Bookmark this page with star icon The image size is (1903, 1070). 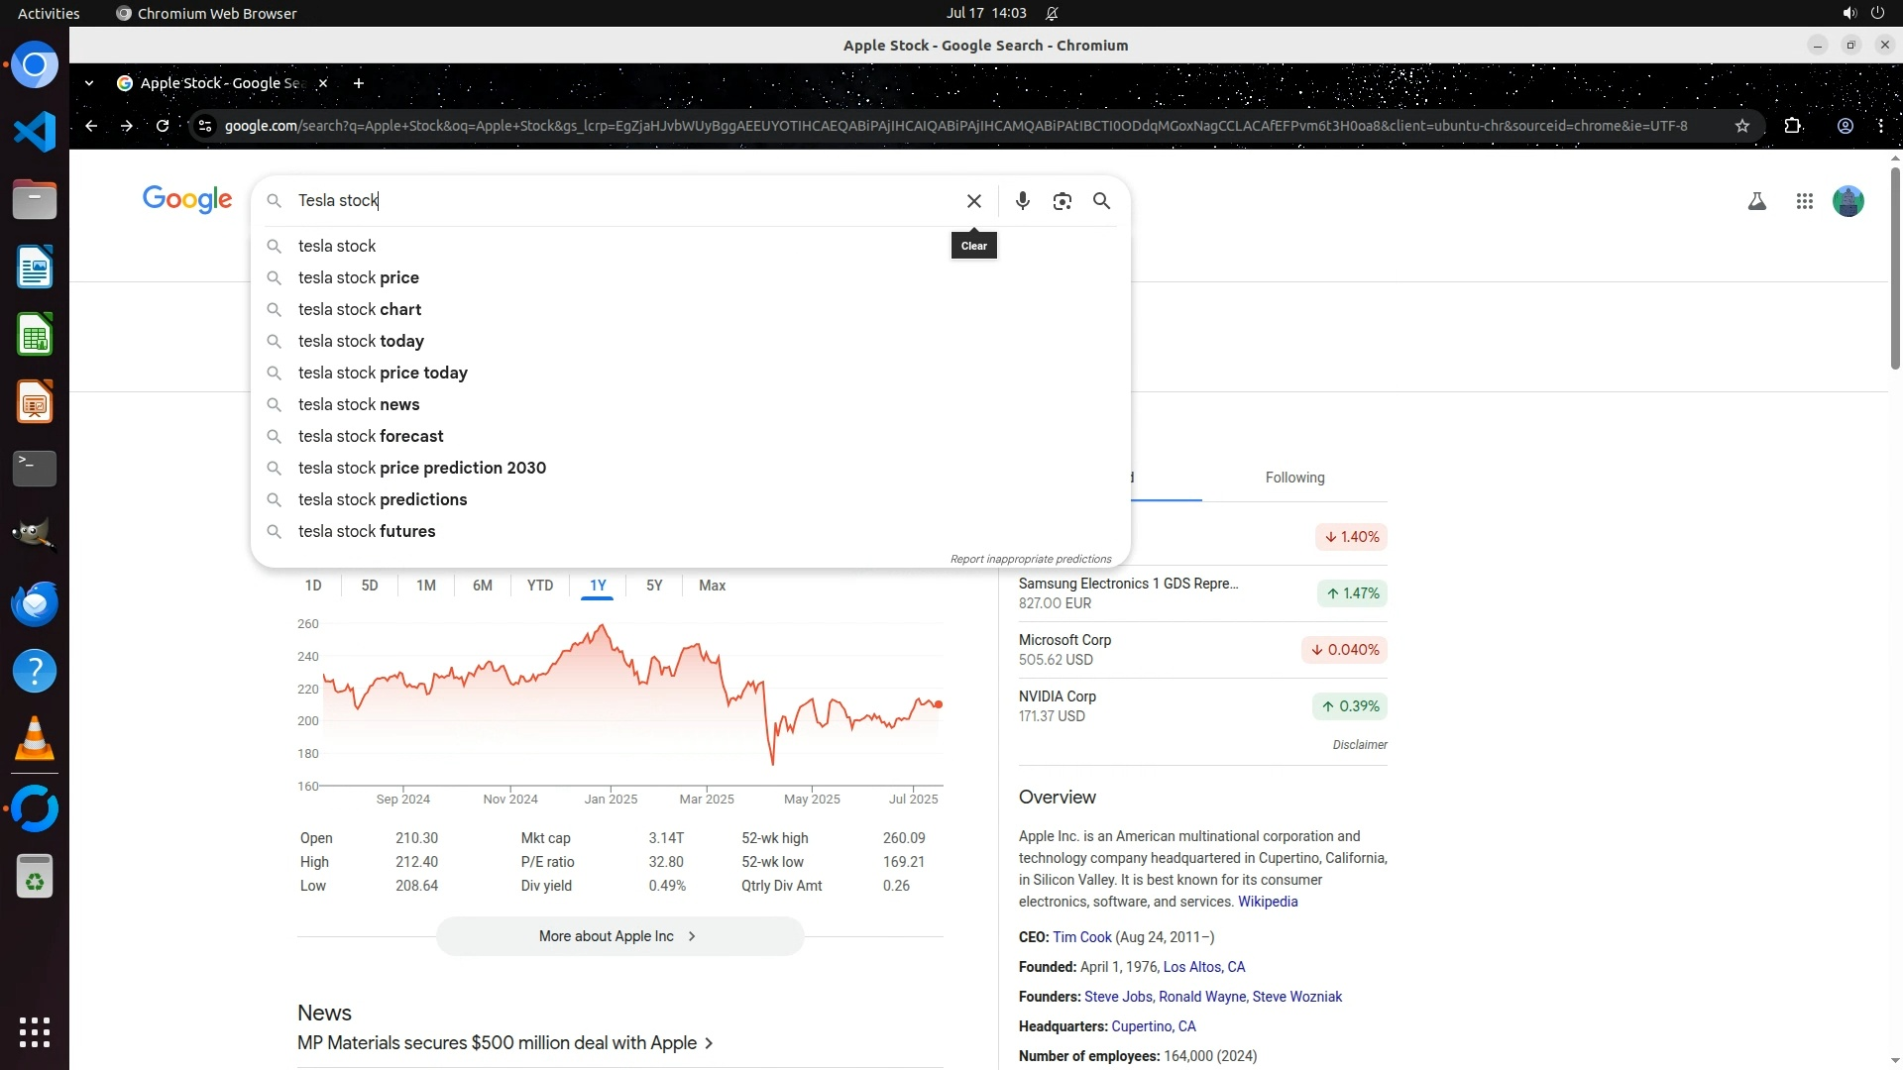tap(1742, 126)
